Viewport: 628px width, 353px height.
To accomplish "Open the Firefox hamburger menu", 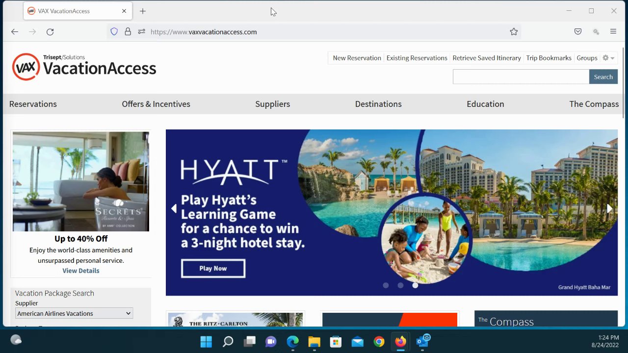I will [x=613, y=32].
